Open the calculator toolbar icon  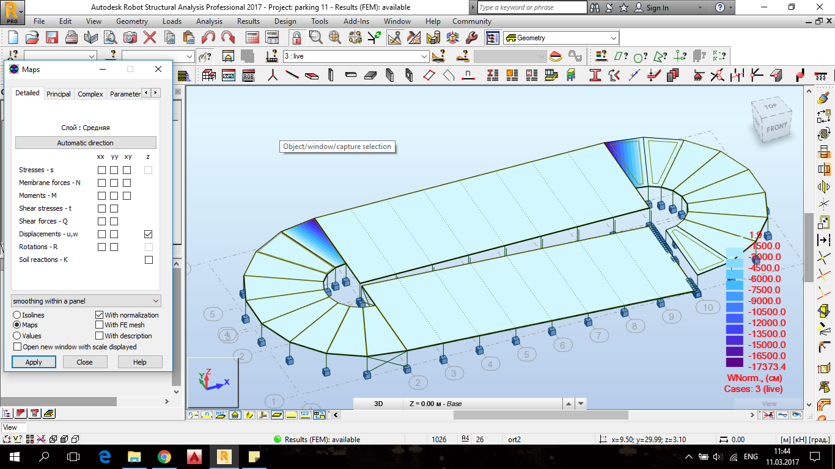pos(252,37)
